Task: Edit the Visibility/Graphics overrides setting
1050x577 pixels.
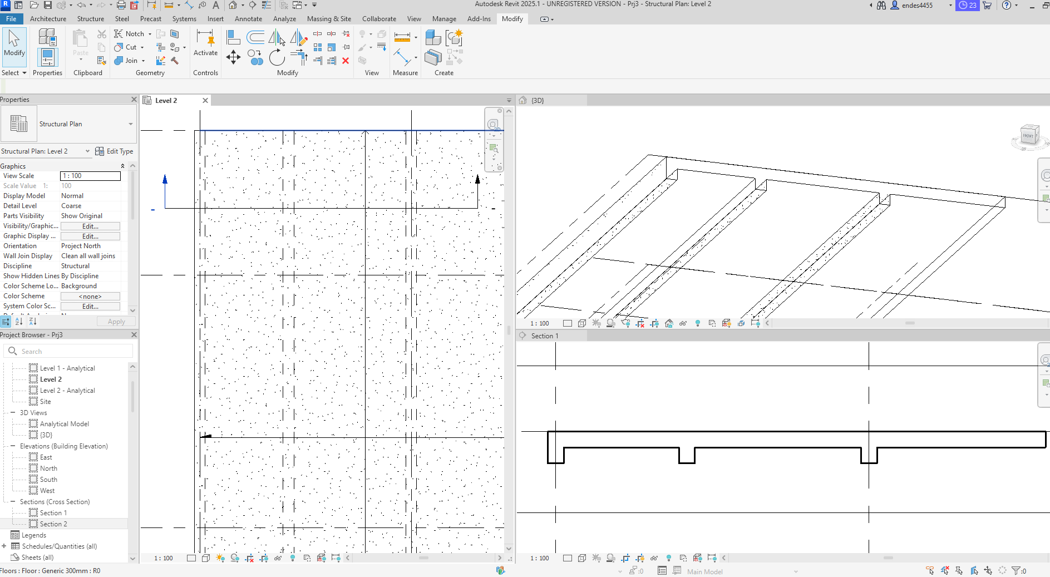Action: pyautogui.click(x=90, y=226)
